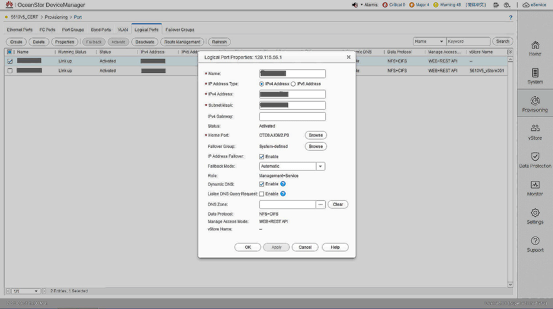Open eService in the top bar
This screenshot has height=309, width=553.
tap(534, 5)
